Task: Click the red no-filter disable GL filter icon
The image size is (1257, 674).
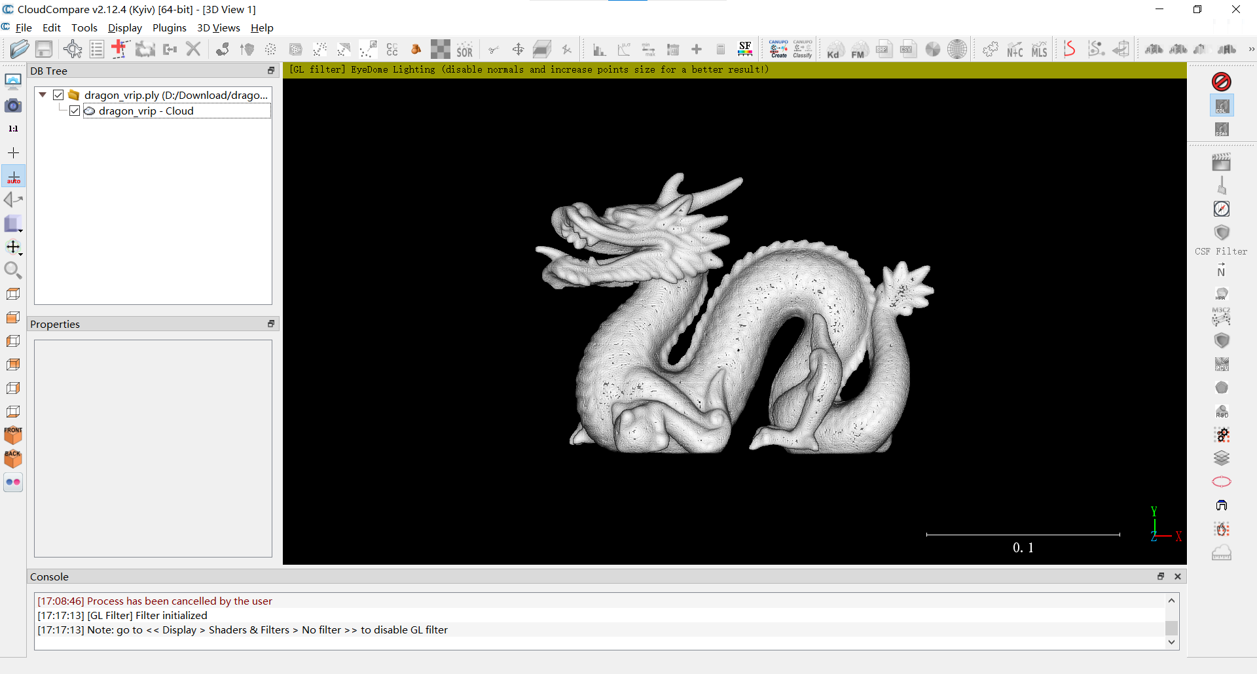Action: coord(1222,82)
